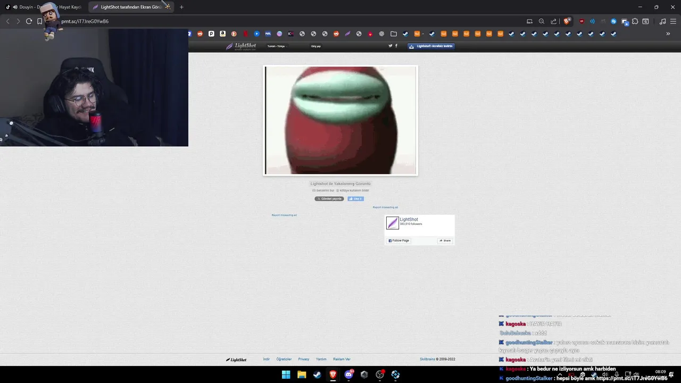The width and height of the screenshot is (681, 383).
Task: Click the Gönderi yayınla post button
Action: [x=329, y=198]
